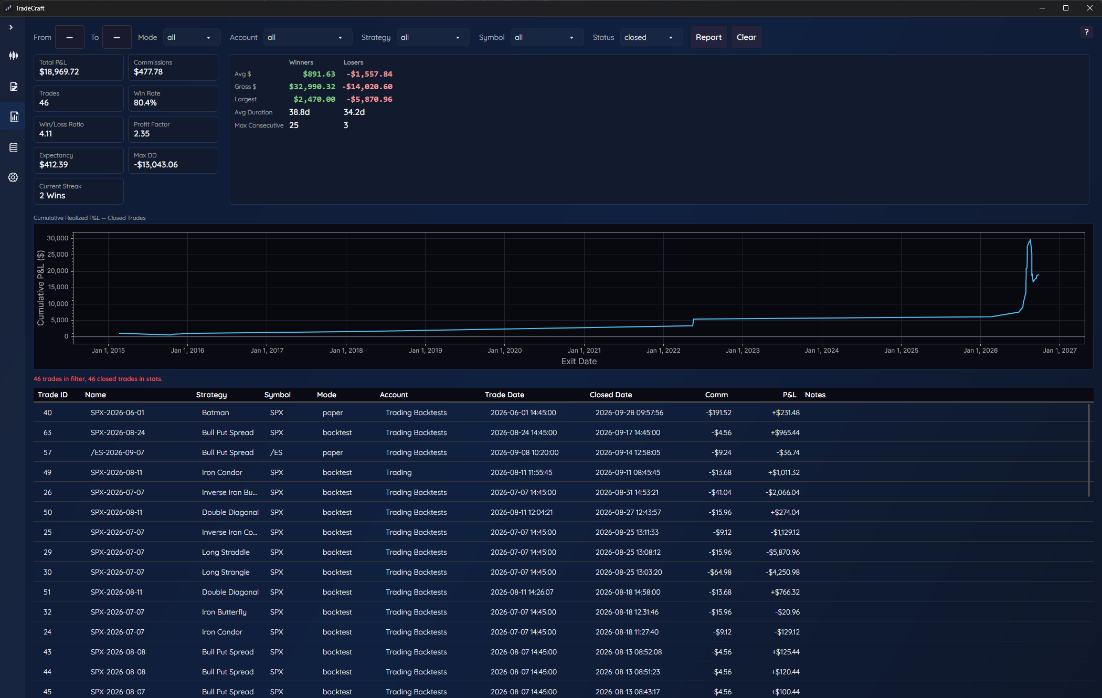Select the reports chart sidebar icon
The height and width of the screenshot is (698, 1102).
14,117
